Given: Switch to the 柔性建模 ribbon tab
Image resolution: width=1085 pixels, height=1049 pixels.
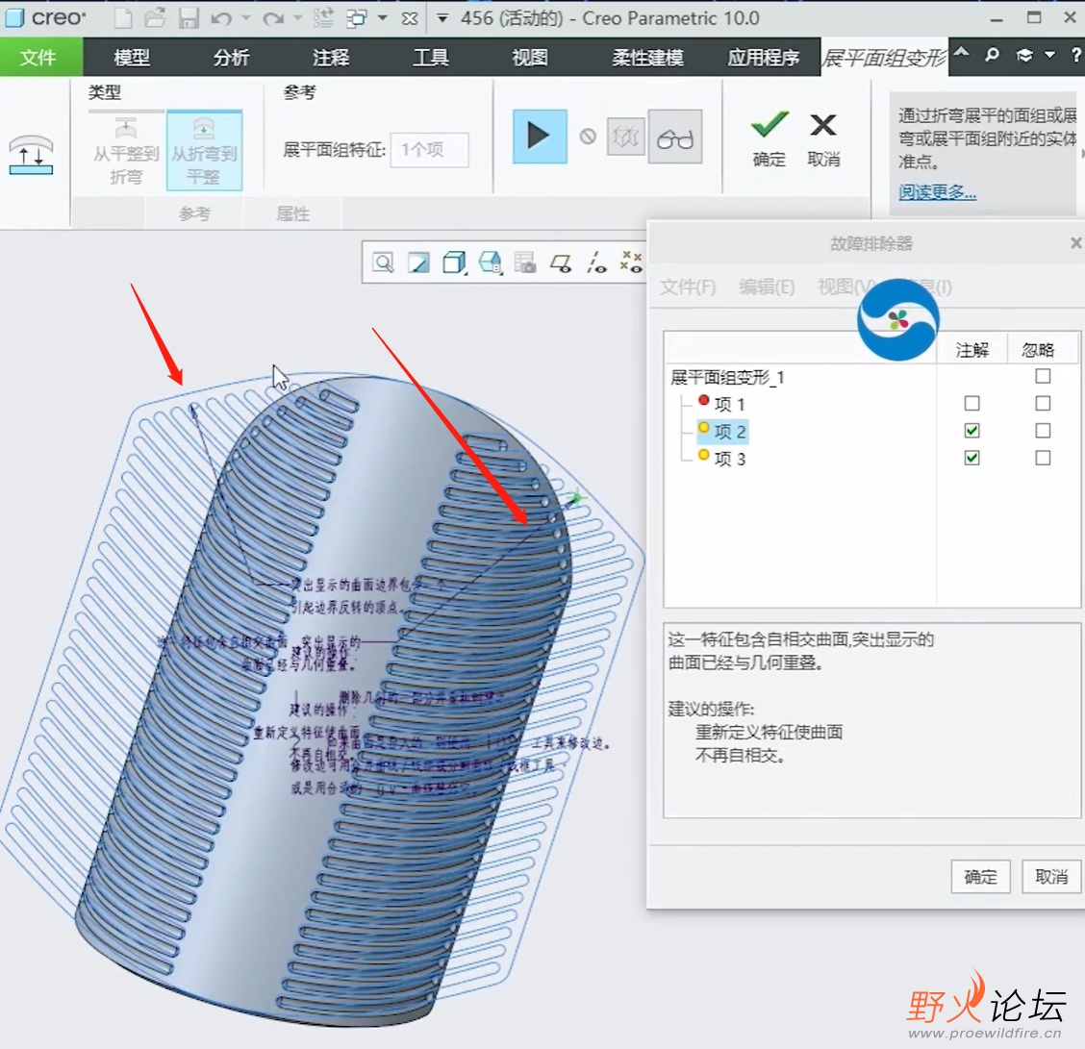Looking at the screenshot, I should tap(647, 58).
